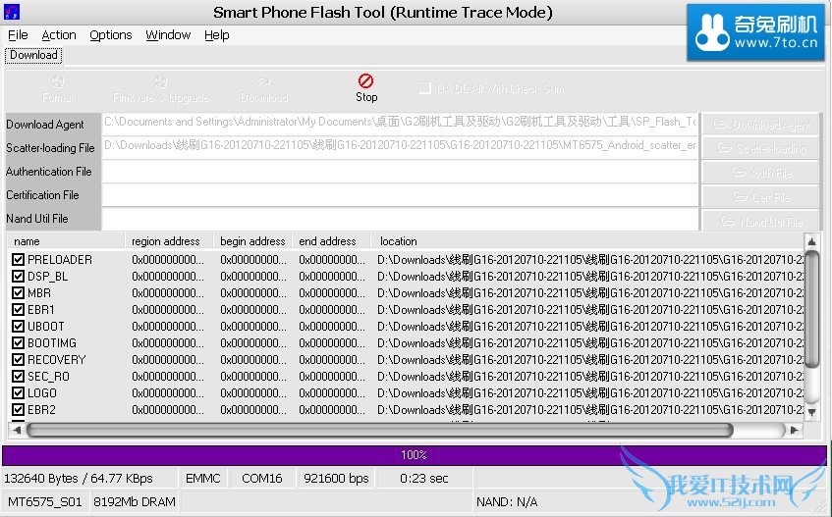Uncheck the DSP_BL checkbox
This screenshot has height=517, width=832.
pos(18,277)
